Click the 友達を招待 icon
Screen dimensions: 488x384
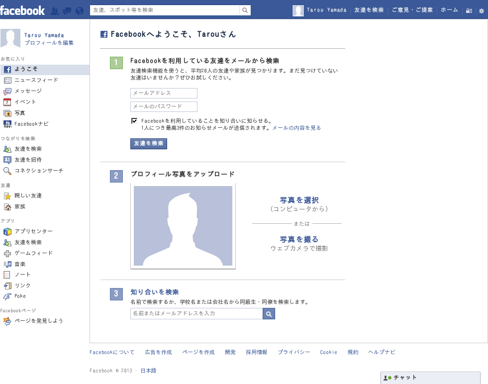coord(7,160)
